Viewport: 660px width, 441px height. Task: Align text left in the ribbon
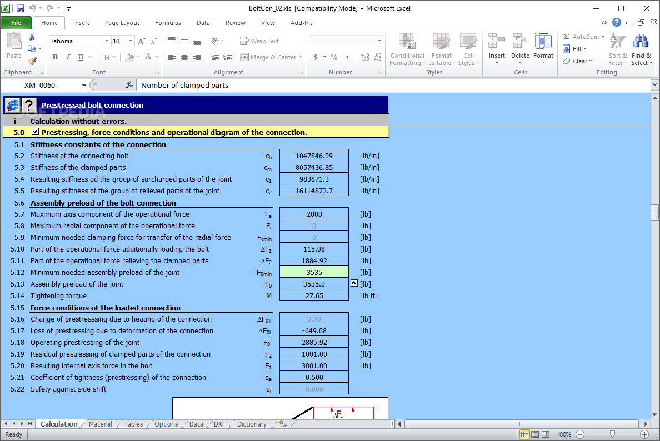(171, 57)
